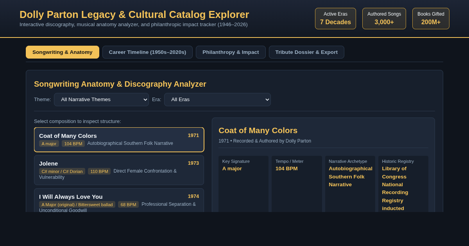The image size is (469, 246).
Task: Click the 104 BPM tempo badge
Action: click(x=73, y=144)
